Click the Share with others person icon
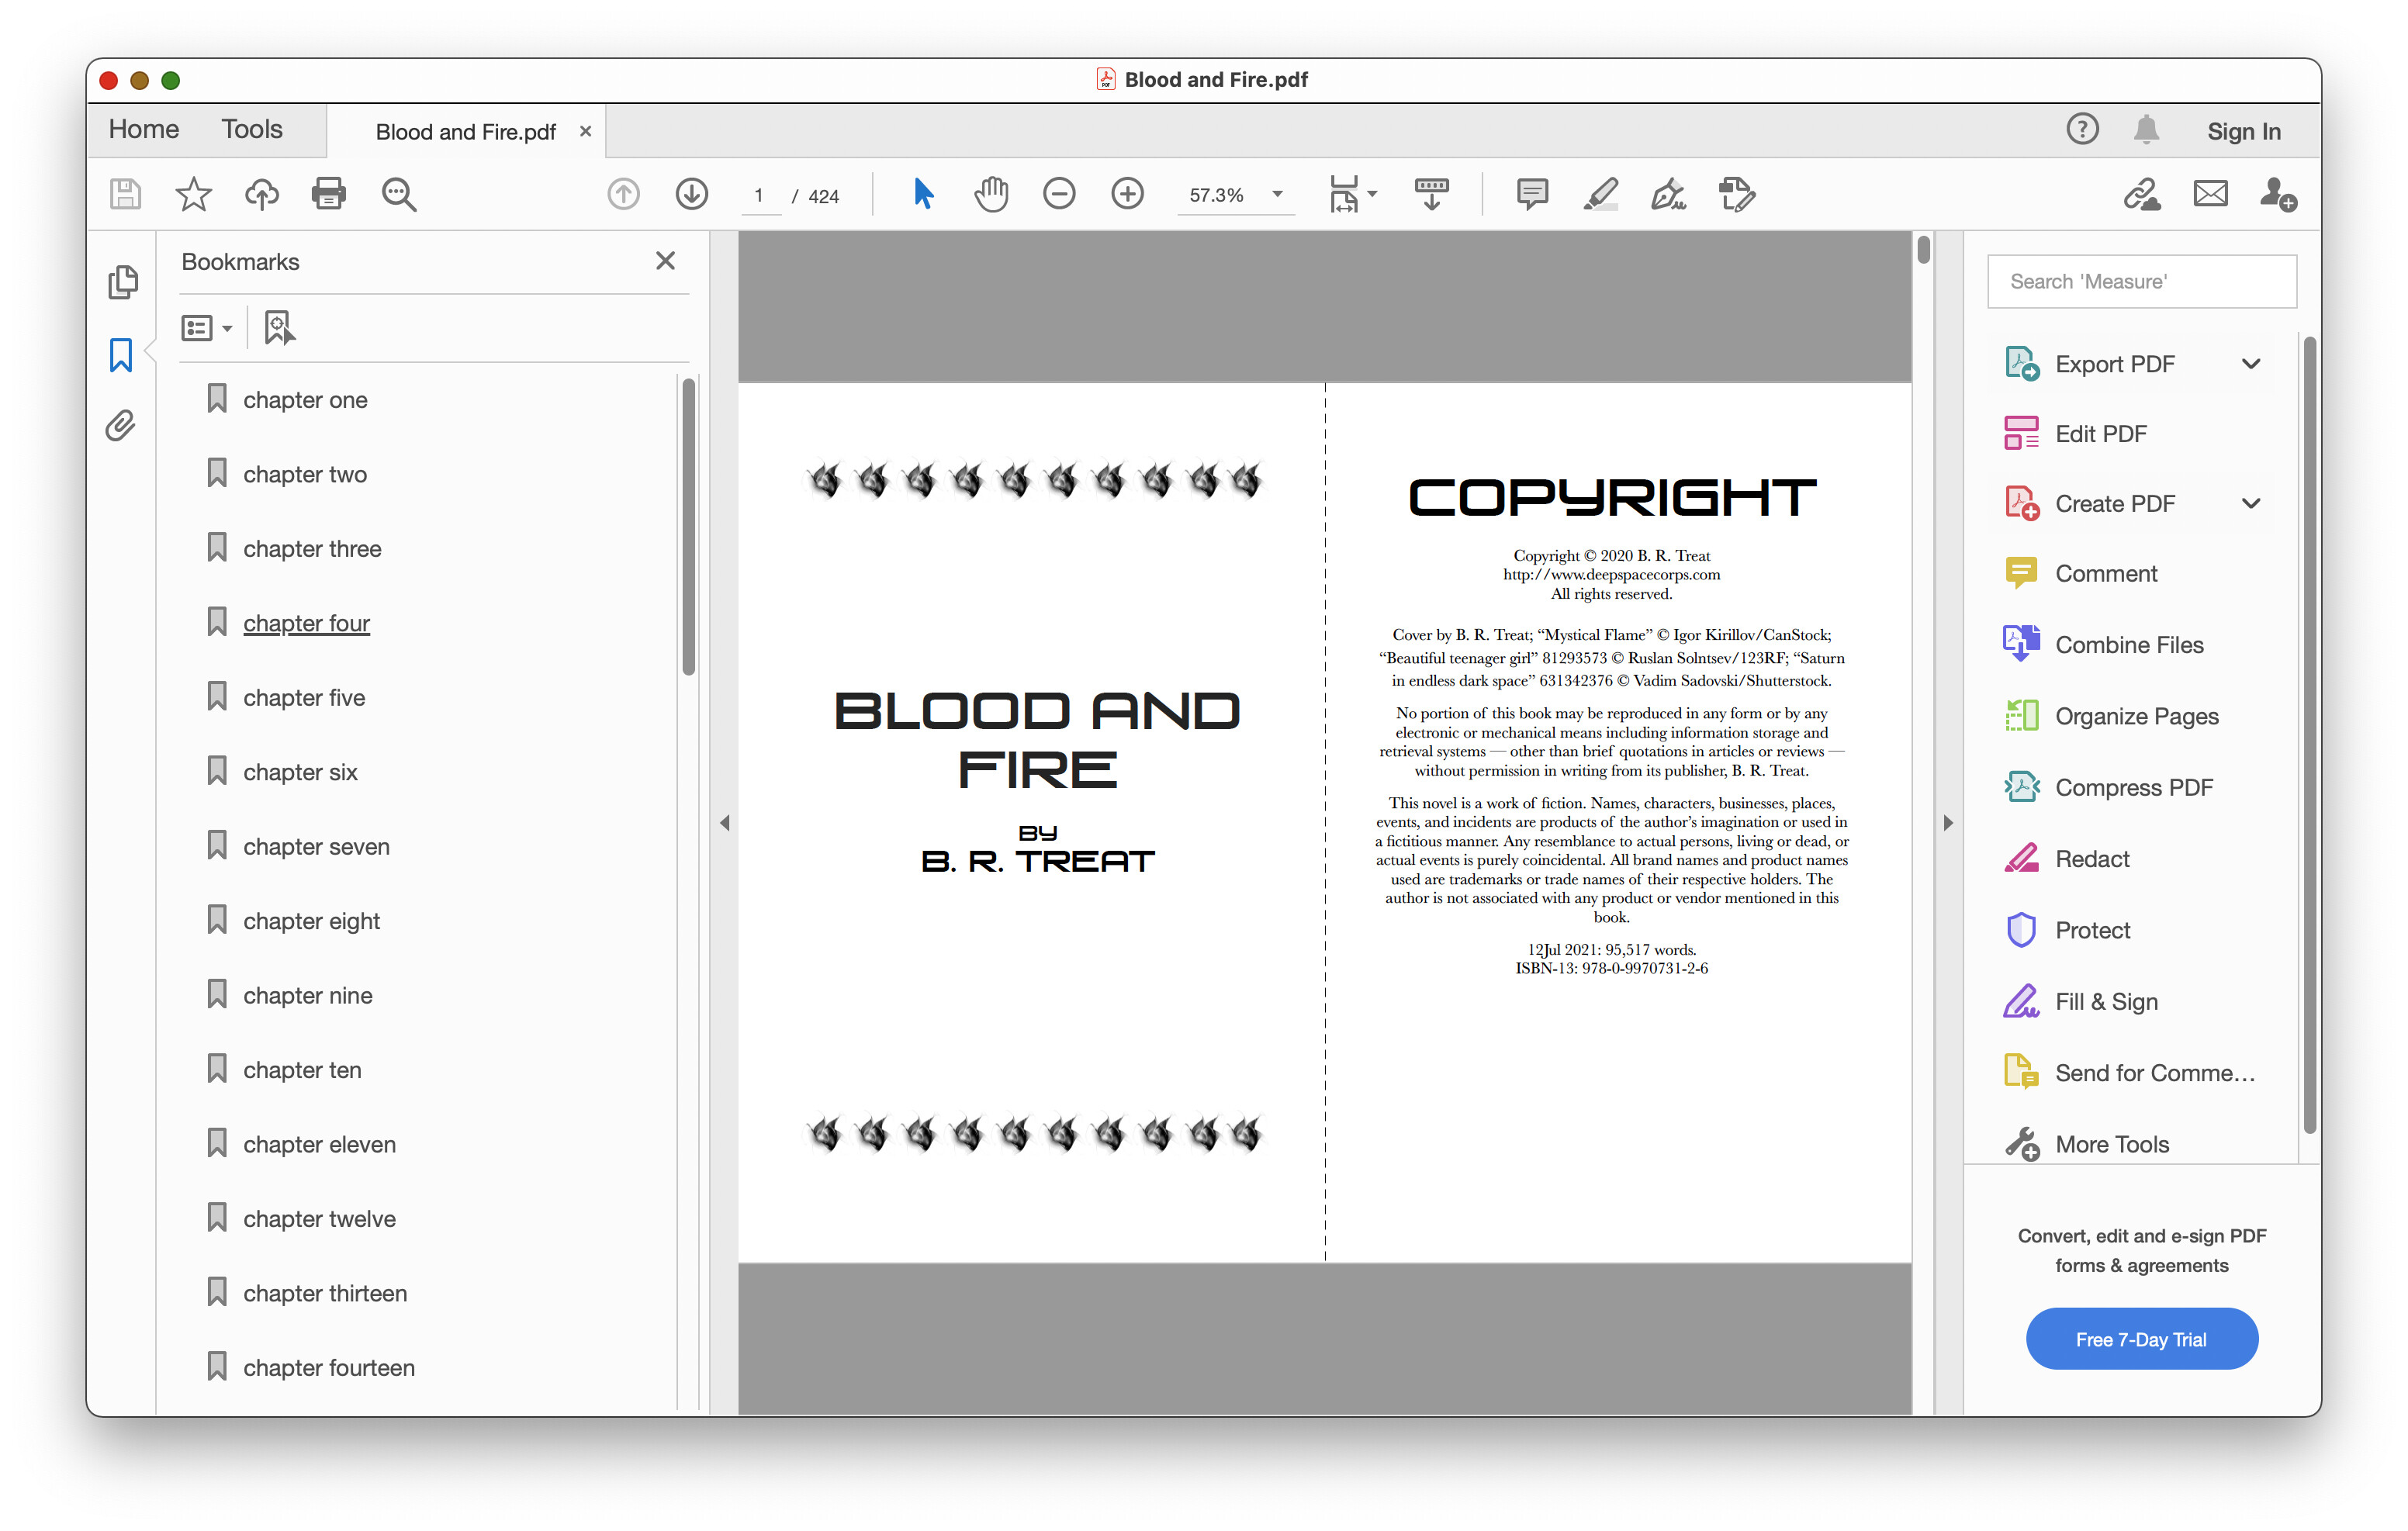This screenshot has height=1531, width=2408. point(2278,194)
